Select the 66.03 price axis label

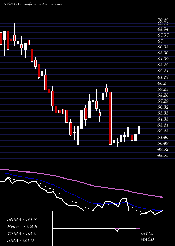pos(163,47)
